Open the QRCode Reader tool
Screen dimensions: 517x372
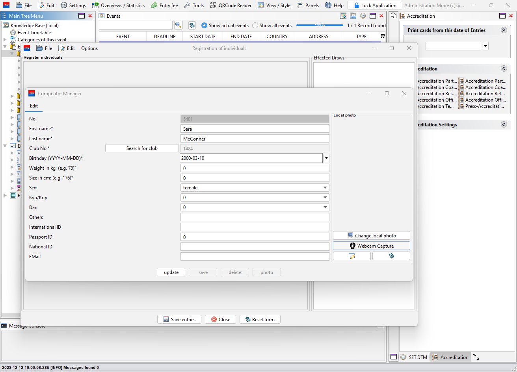tap(231, 6)
